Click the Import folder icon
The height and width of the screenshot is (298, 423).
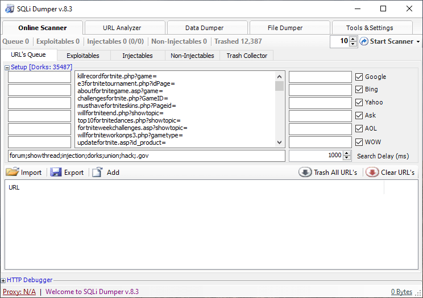[13, 172]
